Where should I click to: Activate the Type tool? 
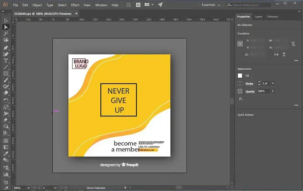[6, 61]
